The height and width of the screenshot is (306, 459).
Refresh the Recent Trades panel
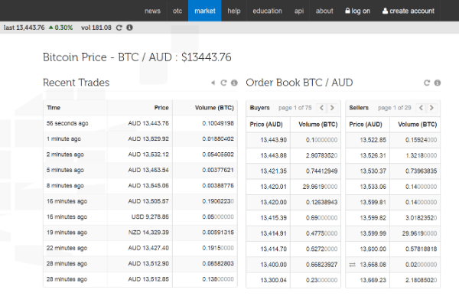223,83
